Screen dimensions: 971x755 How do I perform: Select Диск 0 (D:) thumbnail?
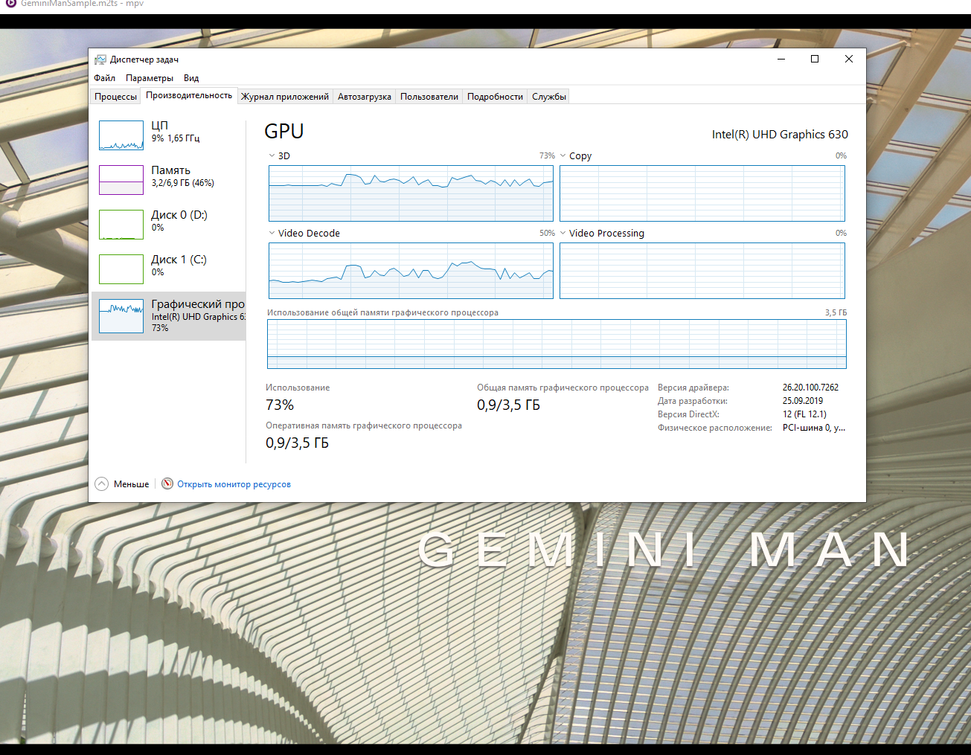coord(121,225)
